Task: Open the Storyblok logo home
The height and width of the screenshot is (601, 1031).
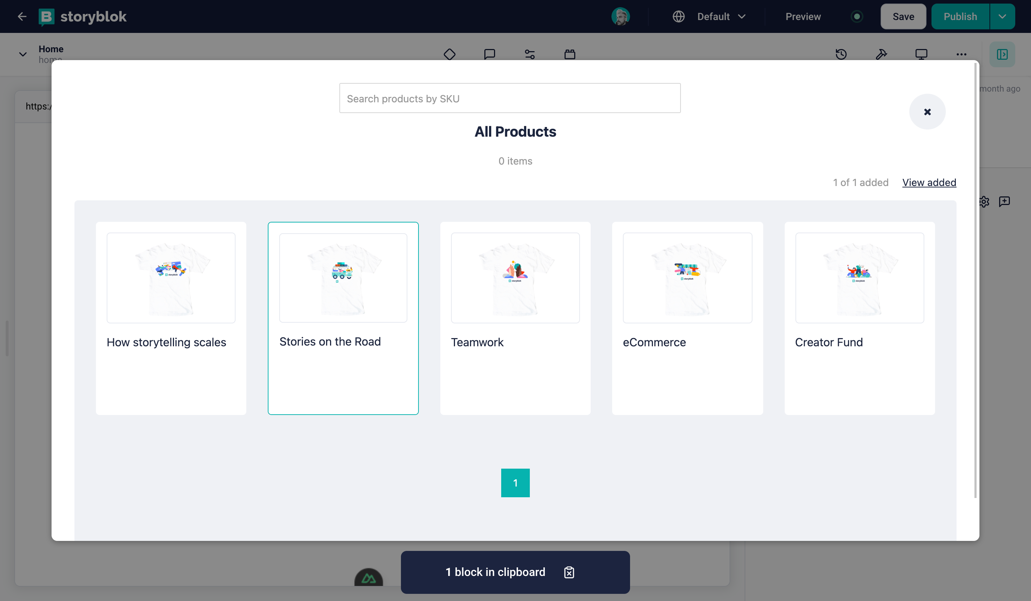Action: [83, 17]
